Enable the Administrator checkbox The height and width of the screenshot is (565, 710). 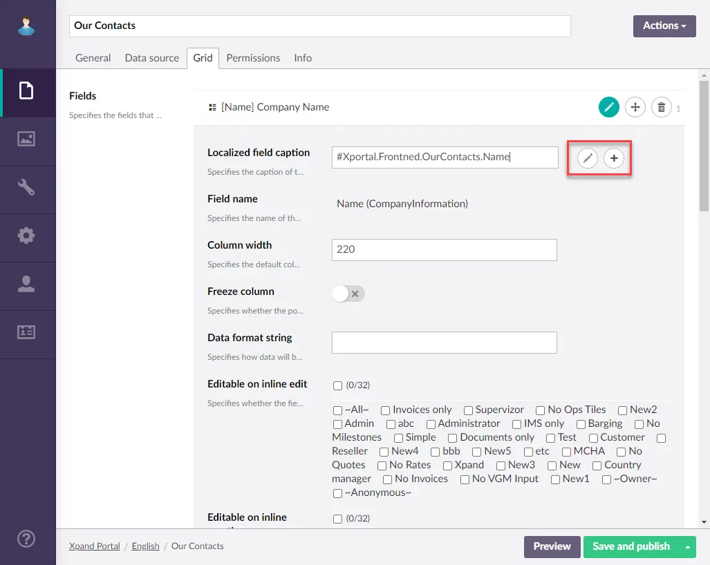coord(431,424)
